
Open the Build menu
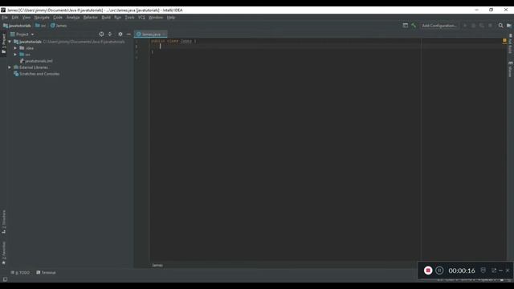pos(106,18)
